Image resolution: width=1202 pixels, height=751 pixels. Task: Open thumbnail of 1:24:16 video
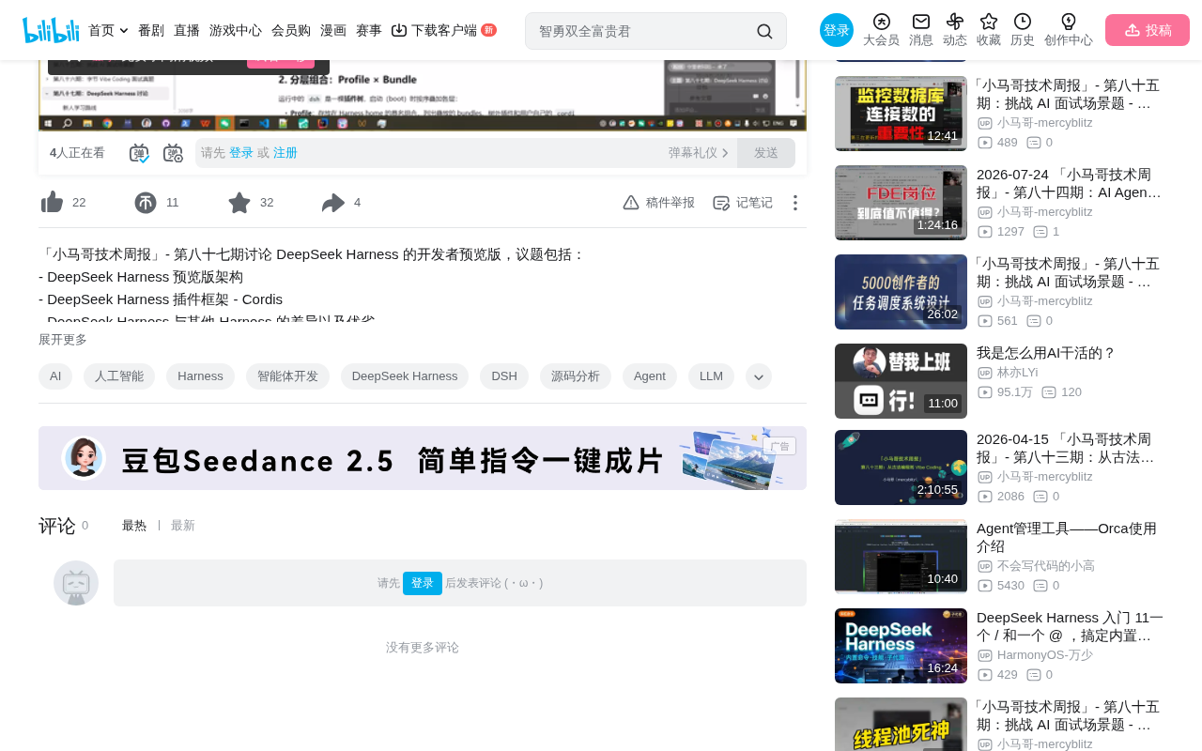click(x=901, y=203)
